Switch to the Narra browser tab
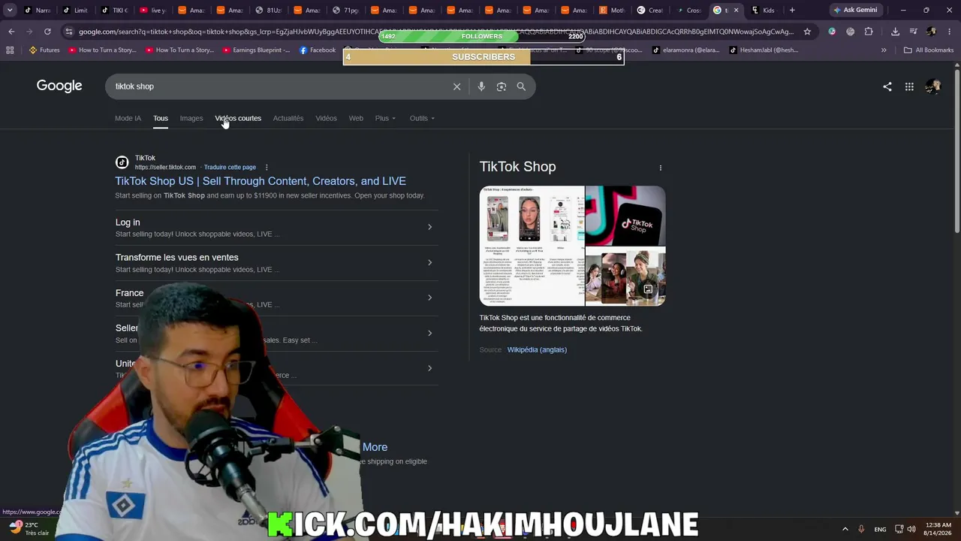Viewport: 961px width, 541px height. pyautogui.click(x=38, y=11)
